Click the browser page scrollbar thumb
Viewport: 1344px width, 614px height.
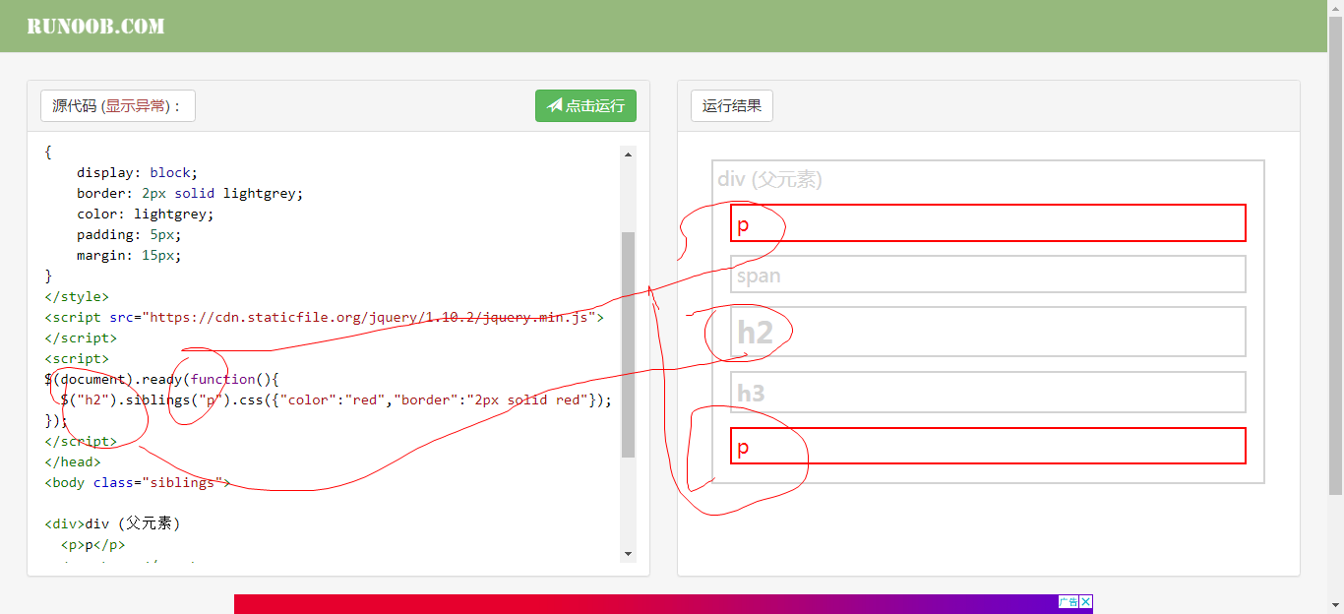coord(1336,256)
